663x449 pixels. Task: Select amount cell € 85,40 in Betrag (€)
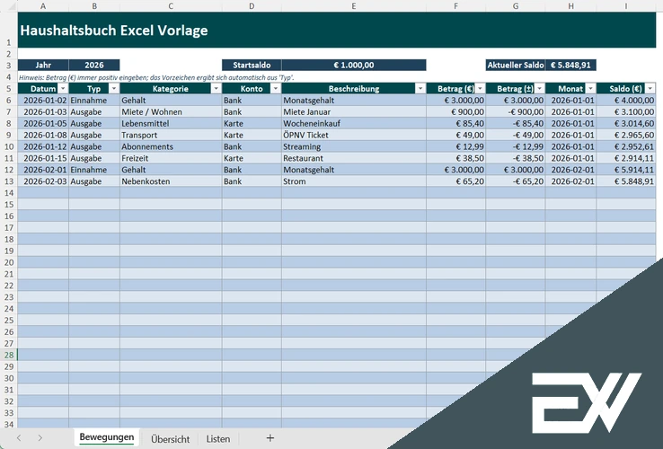(455, 123)
